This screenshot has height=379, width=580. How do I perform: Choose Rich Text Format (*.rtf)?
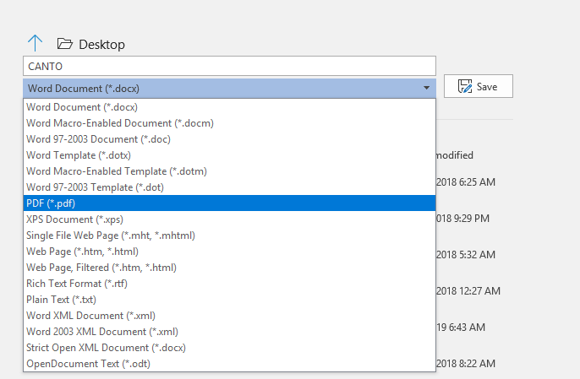point(229,284)
